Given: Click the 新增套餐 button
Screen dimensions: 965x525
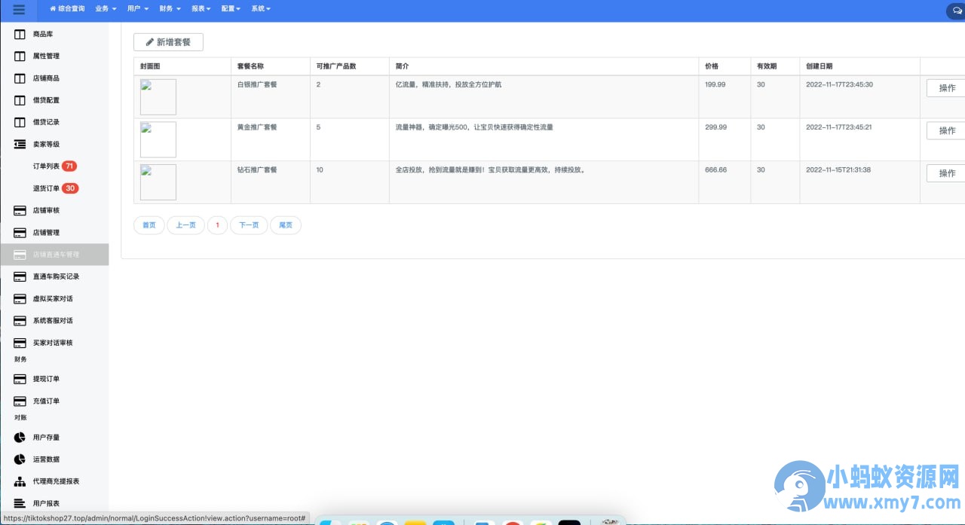Looking at the screenshot, I should [x=168, y=42].
